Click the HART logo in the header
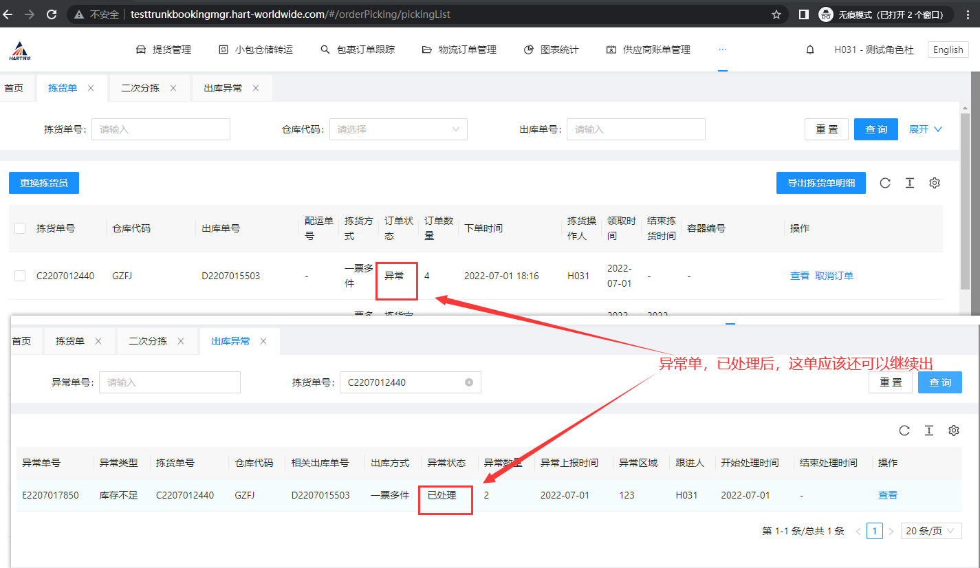 point(21,50)
